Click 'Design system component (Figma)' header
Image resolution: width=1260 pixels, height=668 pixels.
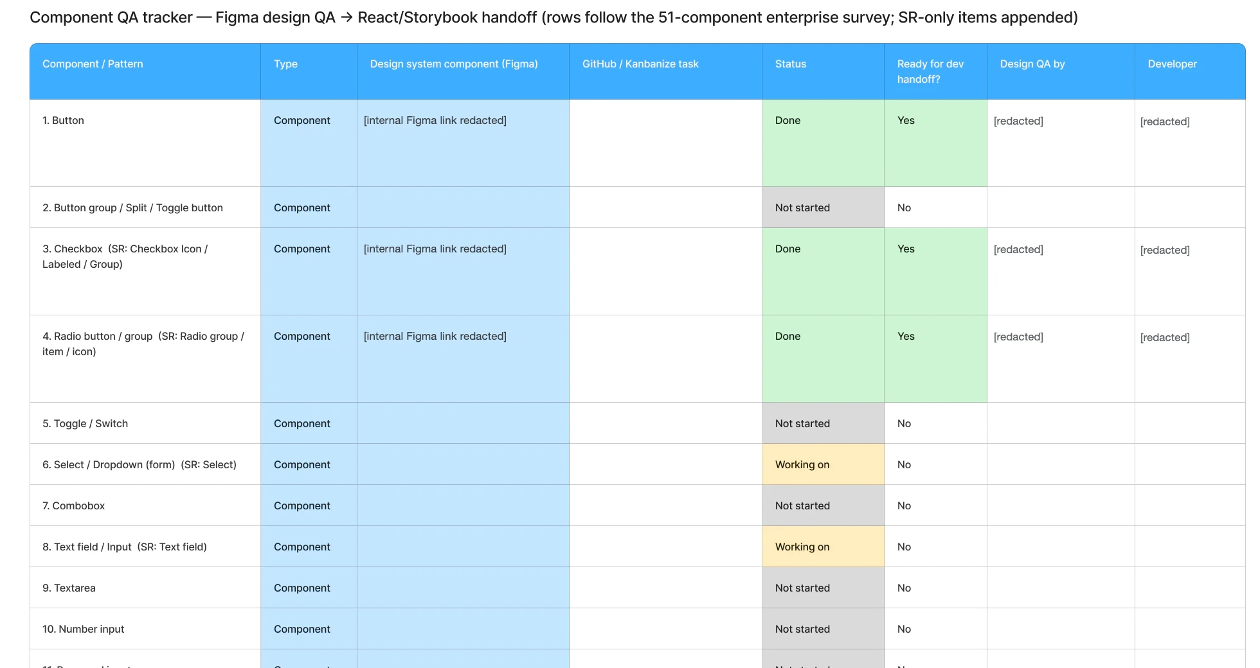[x=464, y=71]
